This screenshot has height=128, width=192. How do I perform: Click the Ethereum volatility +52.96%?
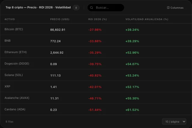pyautogui.click(x=132, y=53)
